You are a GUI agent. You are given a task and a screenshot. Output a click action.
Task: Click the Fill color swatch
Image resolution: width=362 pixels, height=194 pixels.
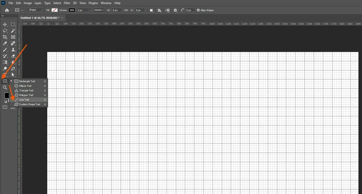pos(54,10)
